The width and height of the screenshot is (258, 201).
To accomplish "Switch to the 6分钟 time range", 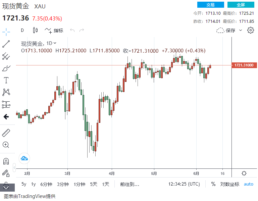I will pyautogui.click(x=46, y=184).
